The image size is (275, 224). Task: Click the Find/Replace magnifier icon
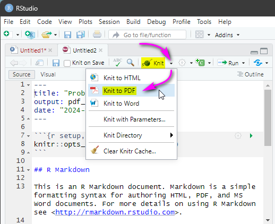pos(131,63)
